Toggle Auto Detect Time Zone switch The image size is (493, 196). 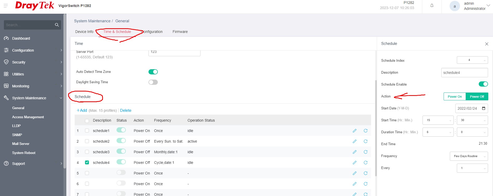click(x=153, y=72)
